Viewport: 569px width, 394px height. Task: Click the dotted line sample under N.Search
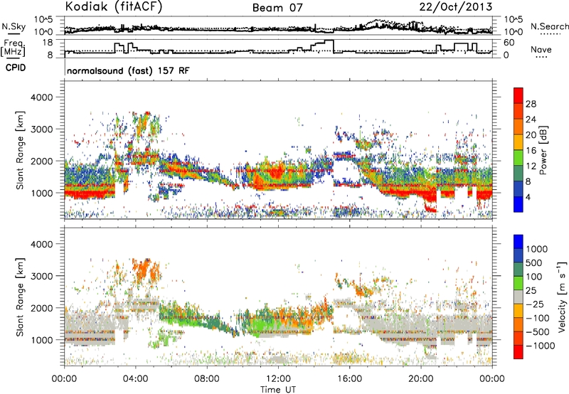pos(551,34)
